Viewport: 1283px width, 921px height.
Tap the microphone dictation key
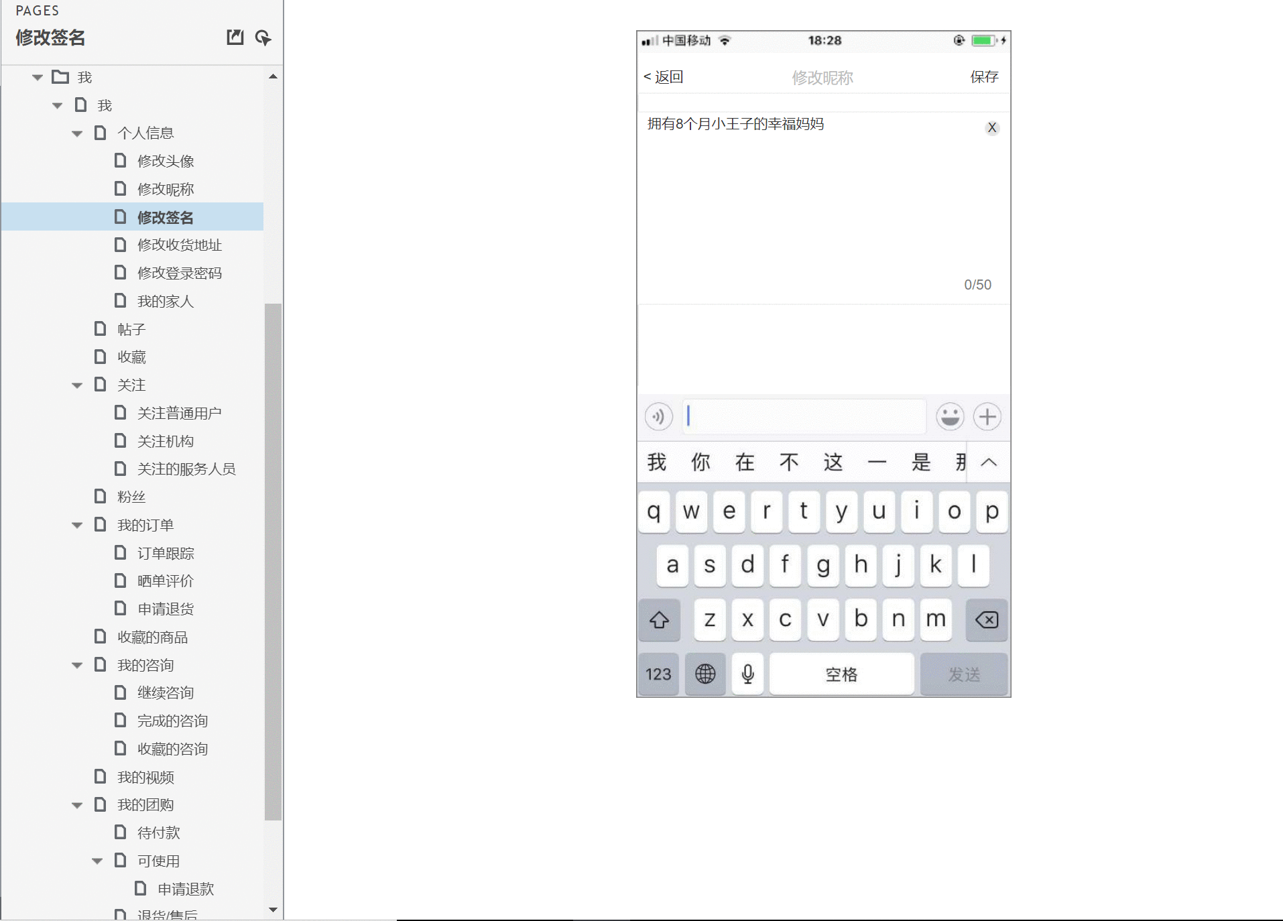coord(747,674)
